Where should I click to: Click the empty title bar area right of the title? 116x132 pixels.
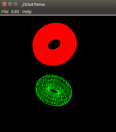point(80,4)
